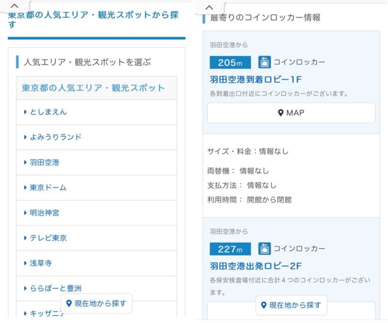Screen dimensions: 388x323
Task: Click 東京都の人気エリア・観光スポット list header
Action: (x=97, y=88)
